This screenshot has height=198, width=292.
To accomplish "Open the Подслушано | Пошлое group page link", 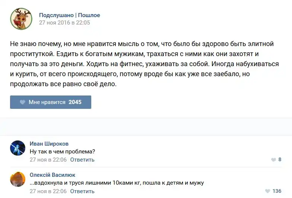I will [x=70, y=15].
